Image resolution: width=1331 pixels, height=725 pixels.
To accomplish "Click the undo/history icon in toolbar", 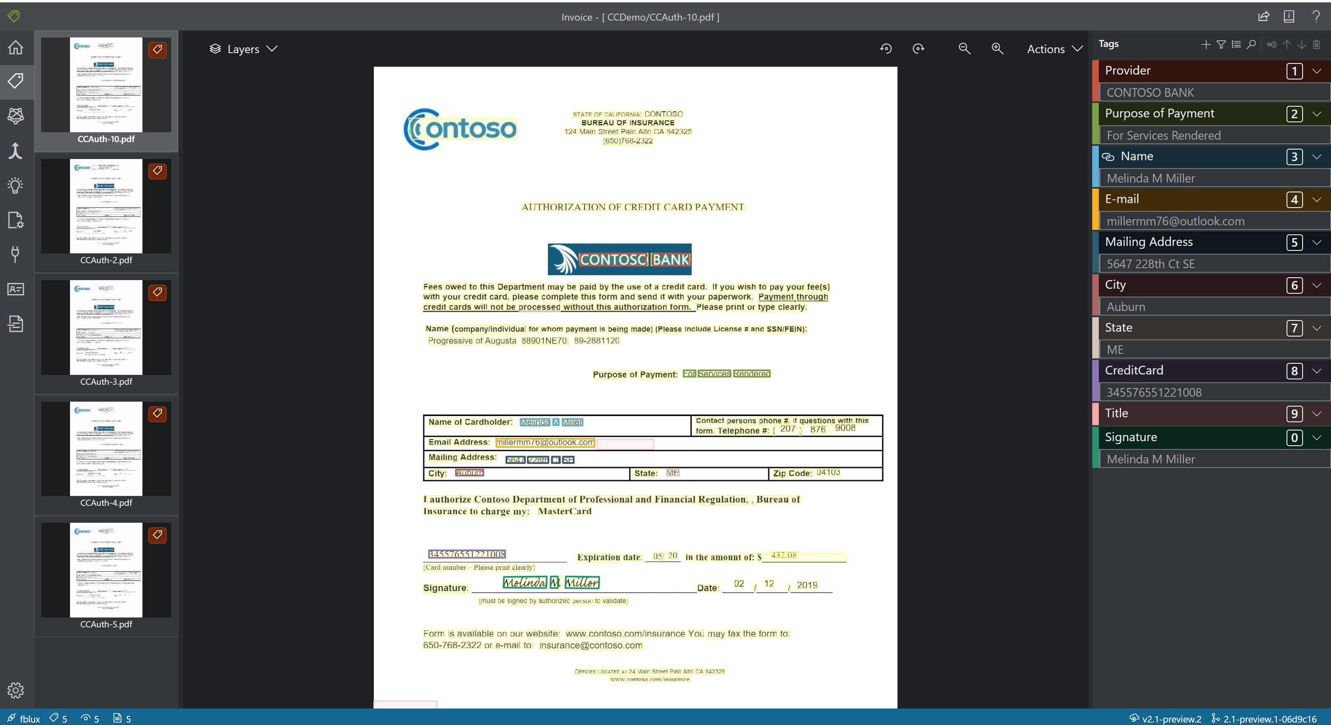I will tap(886, 48).
